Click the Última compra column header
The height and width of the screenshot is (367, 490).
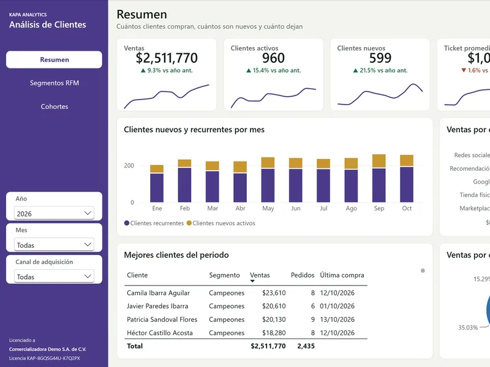point(342,275)
